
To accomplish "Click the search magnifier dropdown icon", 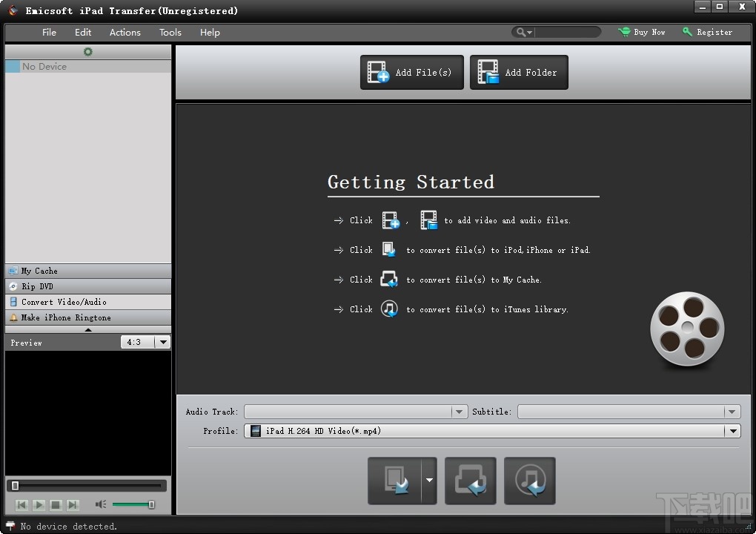I will [524, 33].
